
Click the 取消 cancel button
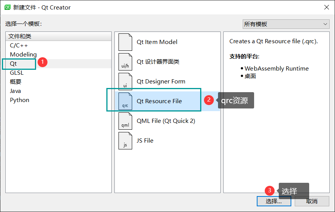(312, 201)
